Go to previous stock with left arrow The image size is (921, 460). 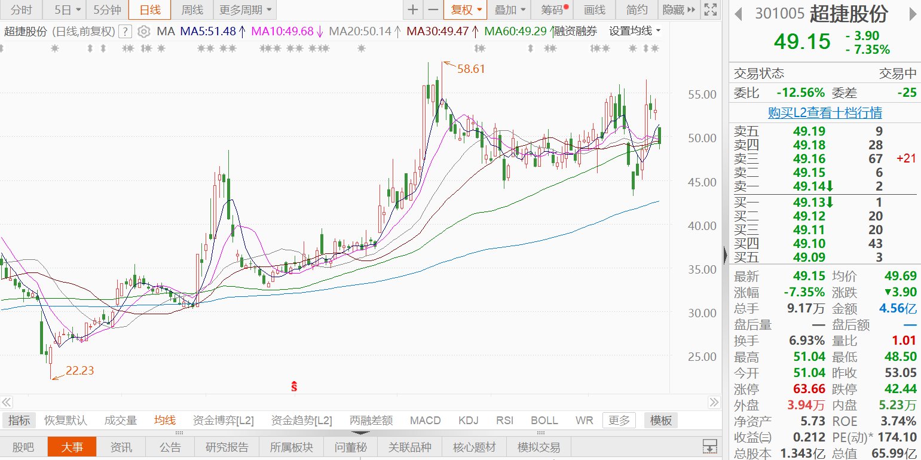[739, 14]
